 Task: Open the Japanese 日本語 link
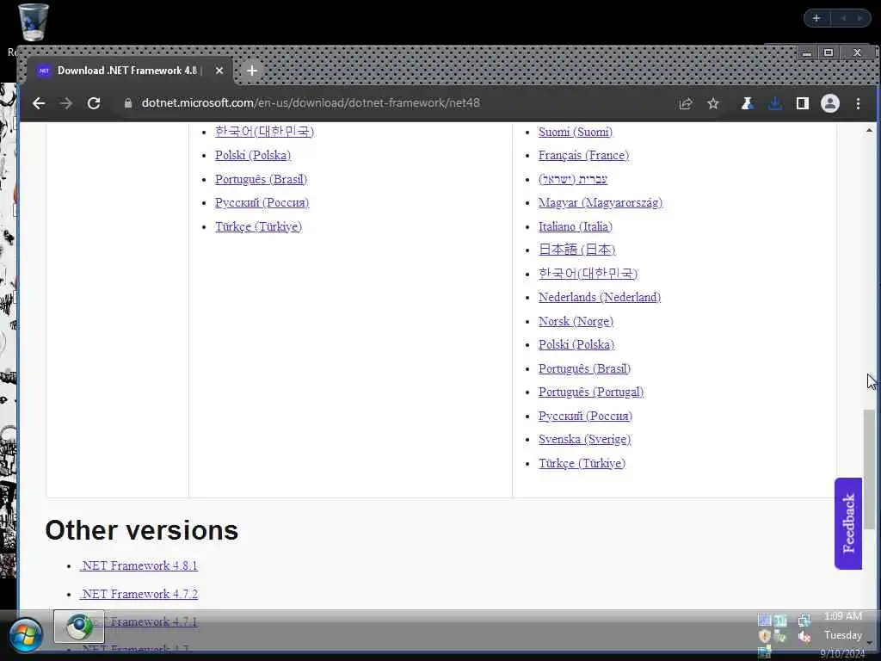pos(577,250)
